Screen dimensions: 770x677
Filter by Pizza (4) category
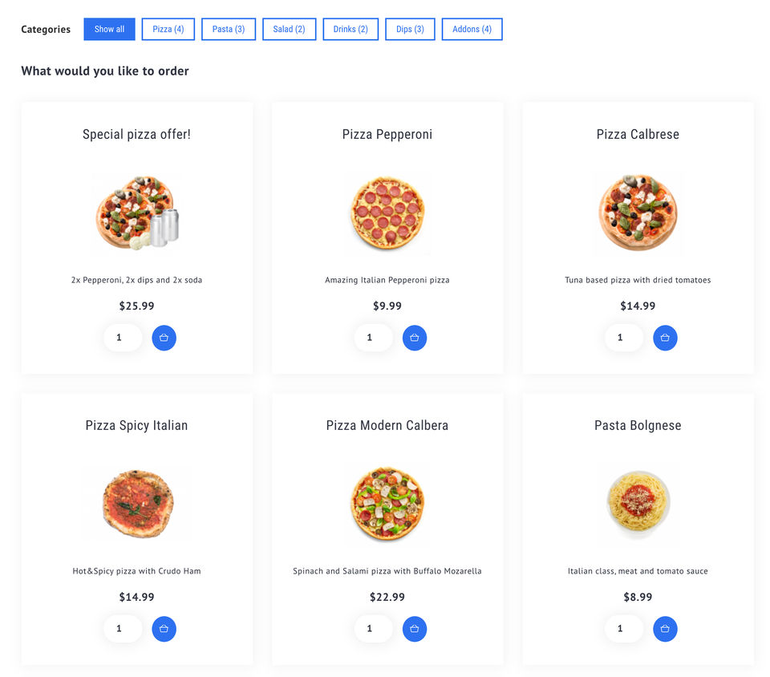coord(168,30)
